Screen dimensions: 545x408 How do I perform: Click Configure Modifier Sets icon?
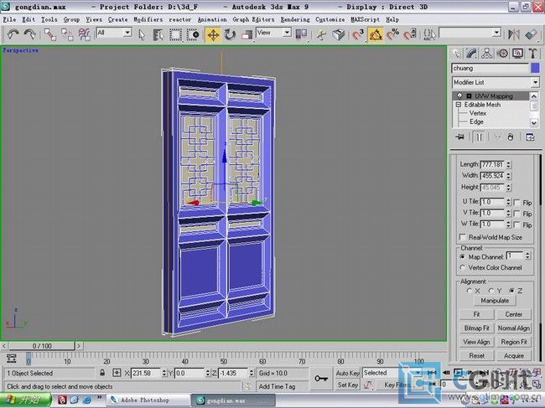tap(530, 137)
